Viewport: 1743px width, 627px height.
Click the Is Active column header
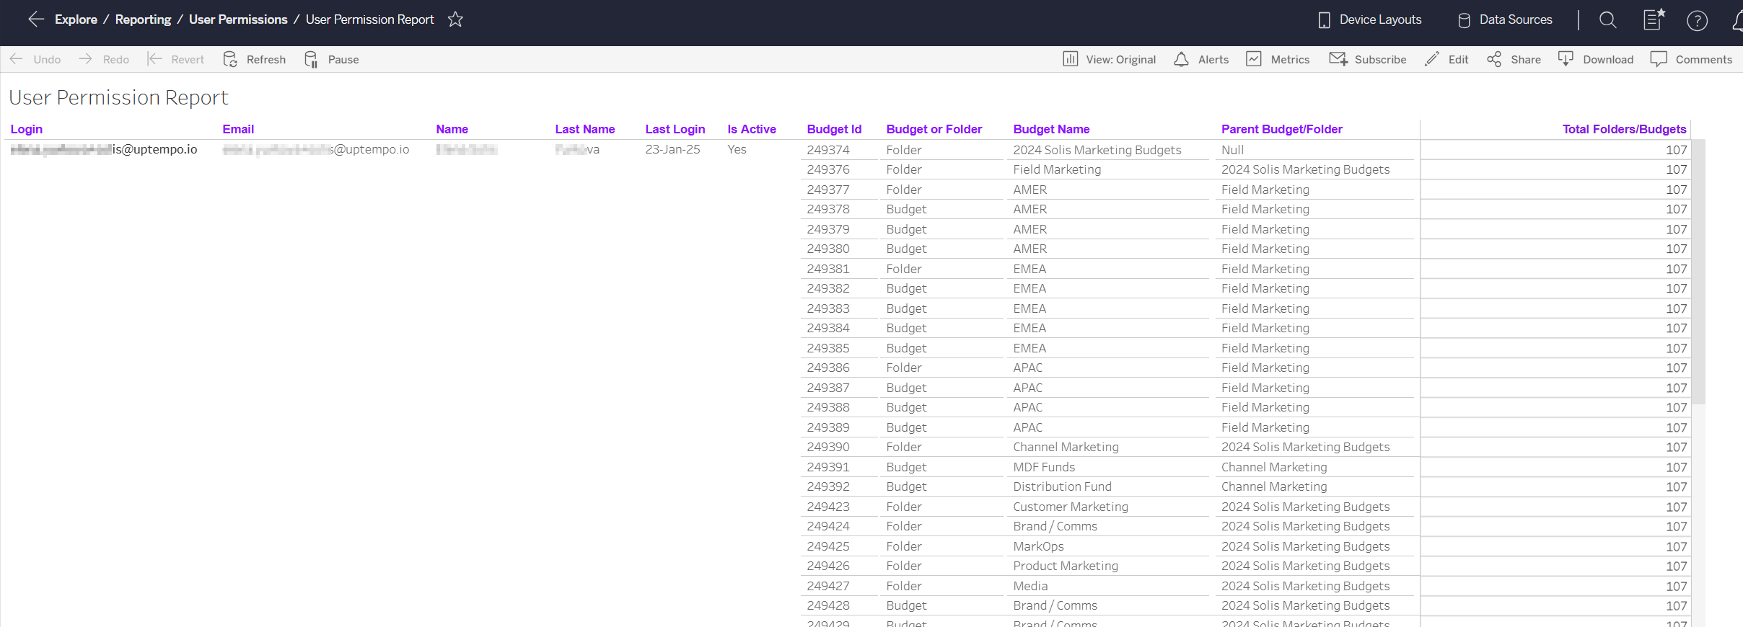point(752,129)
